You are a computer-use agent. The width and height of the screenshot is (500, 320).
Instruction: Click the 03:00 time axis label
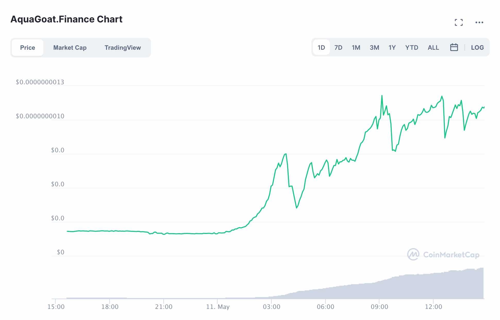(x=271, y=307)
